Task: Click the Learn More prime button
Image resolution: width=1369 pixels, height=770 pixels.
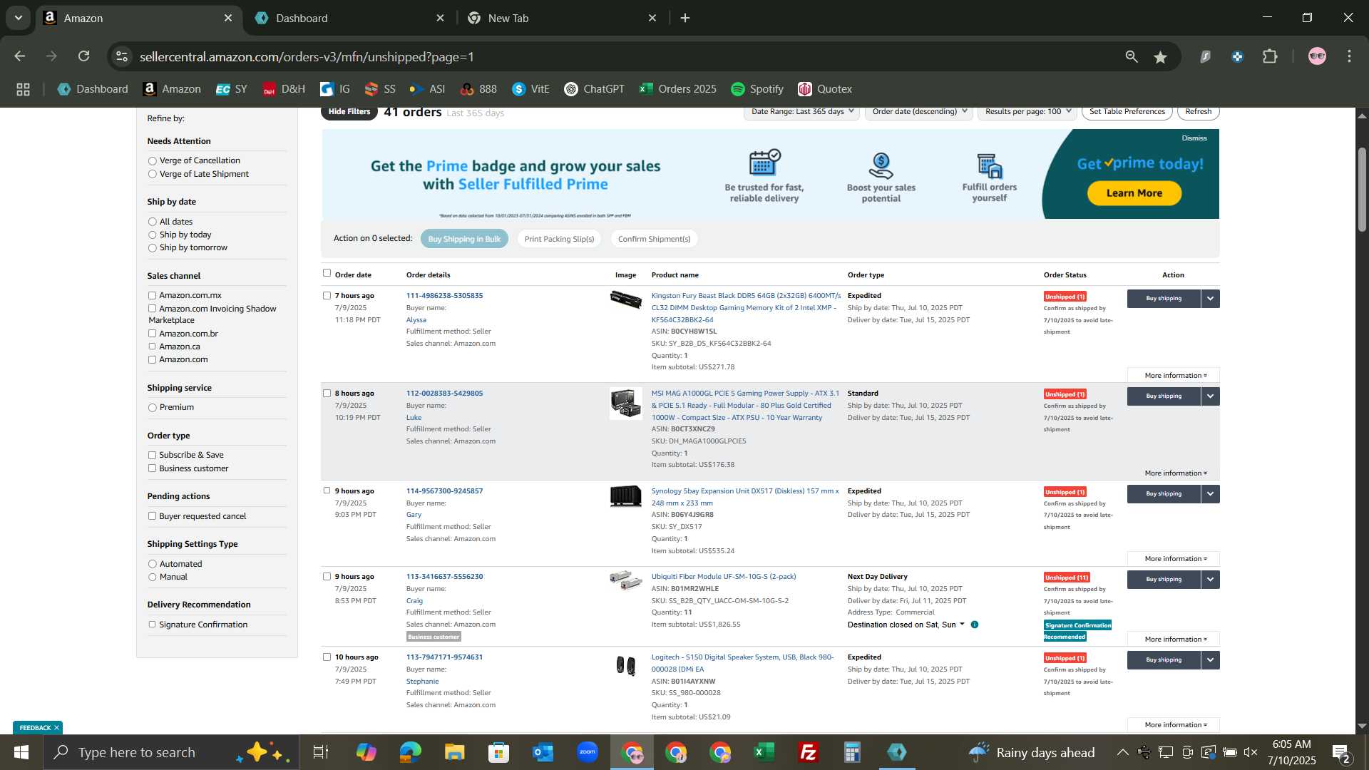Action: 1134,193
